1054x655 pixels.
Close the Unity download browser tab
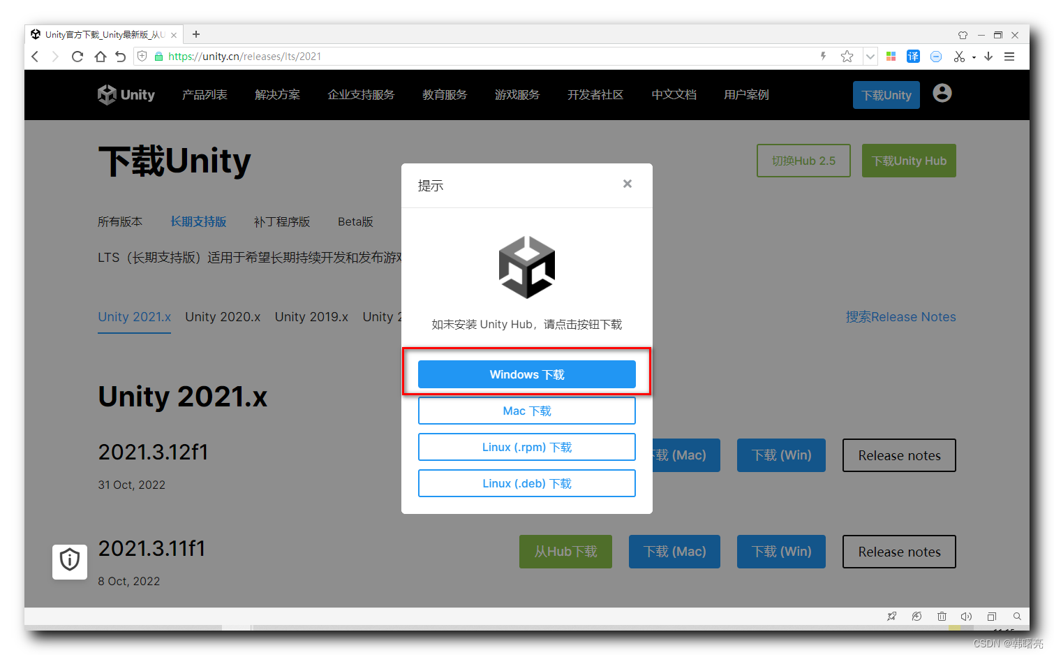click(x=174, y=35)
